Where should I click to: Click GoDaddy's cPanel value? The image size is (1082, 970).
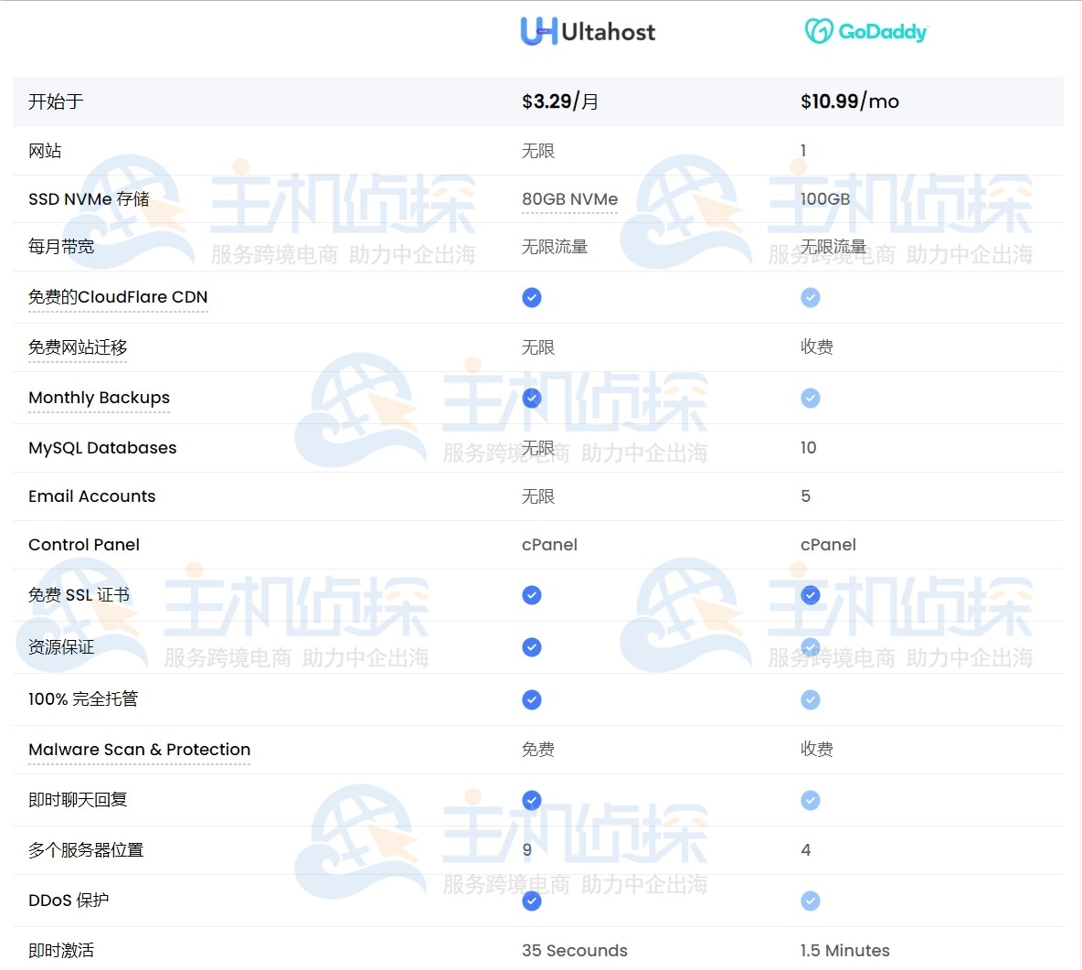point(829,545)
